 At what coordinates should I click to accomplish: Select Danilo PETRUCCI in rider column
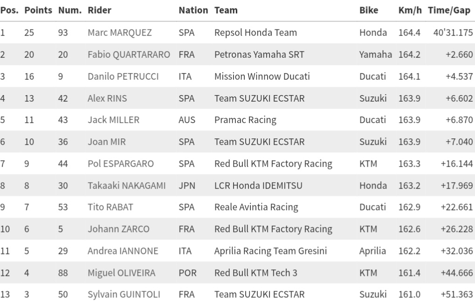click(123, 76)
